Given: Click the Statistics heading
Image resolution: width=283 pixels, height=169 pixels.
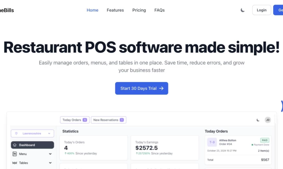Looking at the screenshot, I should (x=70, y=131).
